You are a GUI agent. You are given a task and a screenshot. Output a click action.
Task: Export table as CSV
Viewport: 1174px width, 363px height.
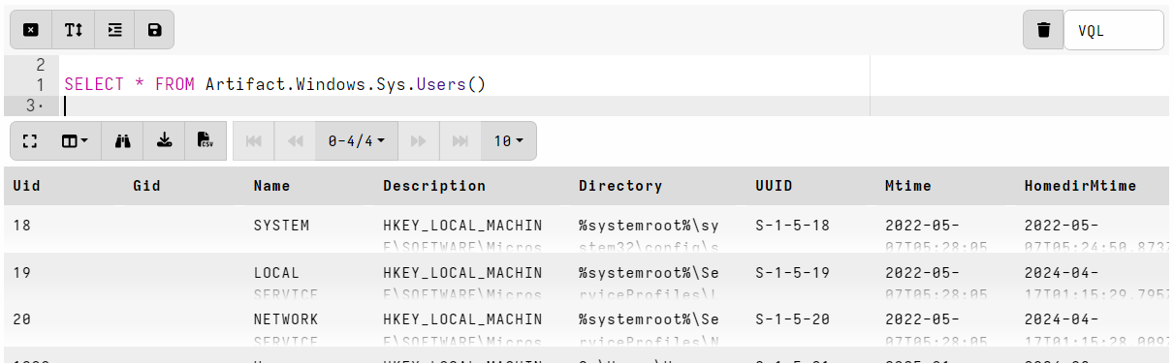coord(206,141)
